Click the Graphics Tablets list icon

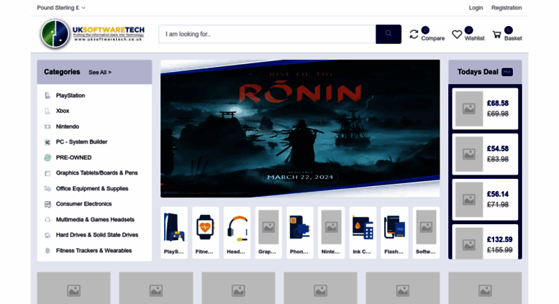click(47, 173)
